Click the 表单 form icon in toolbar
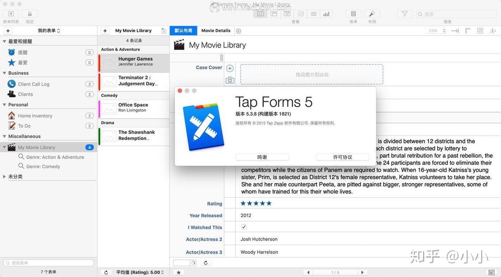501x277 pixels. click(x=353, y=13)
